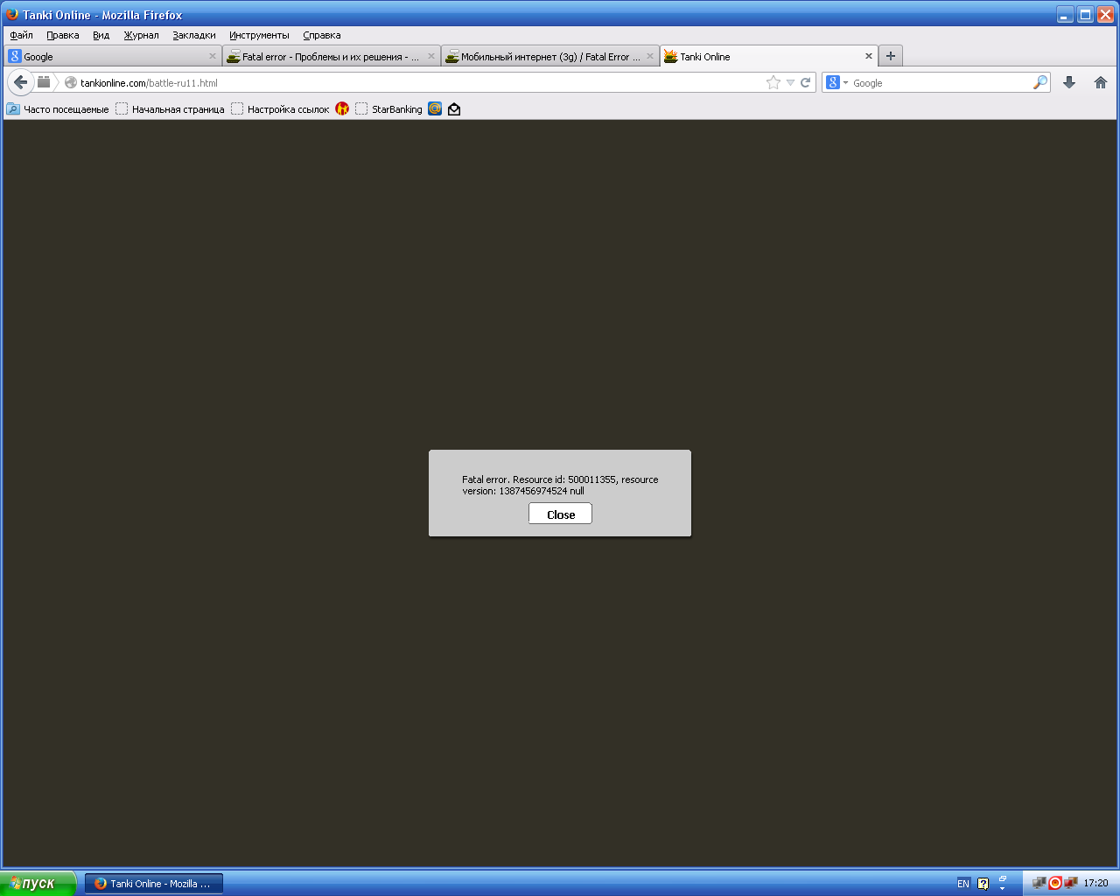Go back with the Back arrow
1120x896 pixels.
click(x=21, y=82)
